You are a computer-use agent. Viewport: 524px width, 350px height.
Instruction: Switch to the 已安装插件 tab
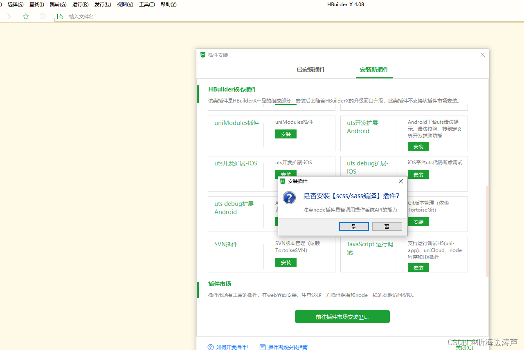point(311,69)
